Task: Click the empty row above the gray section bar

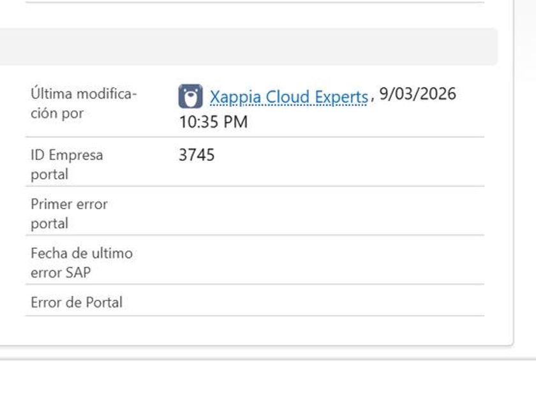Action: click(255, 13)
